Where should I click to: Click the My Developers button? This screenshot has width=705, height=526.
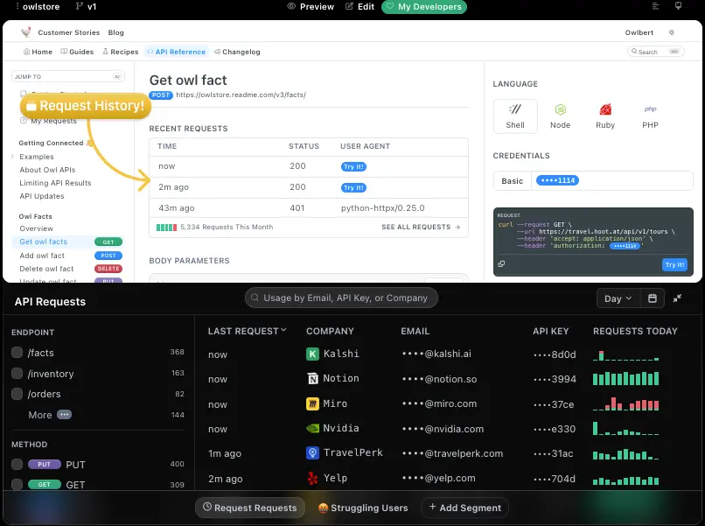coord(424,7)
